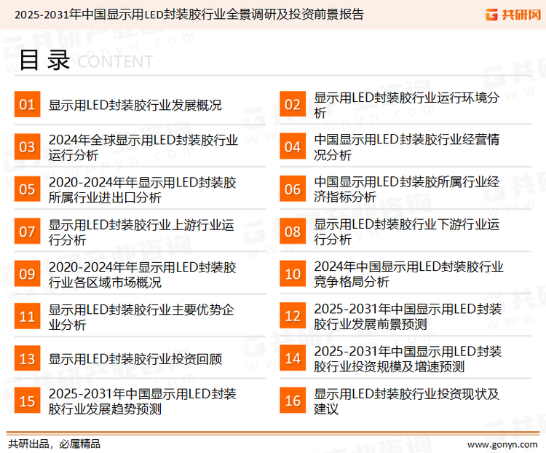Select the report title 2025-2031年中国显示用LED封装胶行业全景调研
The image size is (546, 453).
(x=189, y=15)
